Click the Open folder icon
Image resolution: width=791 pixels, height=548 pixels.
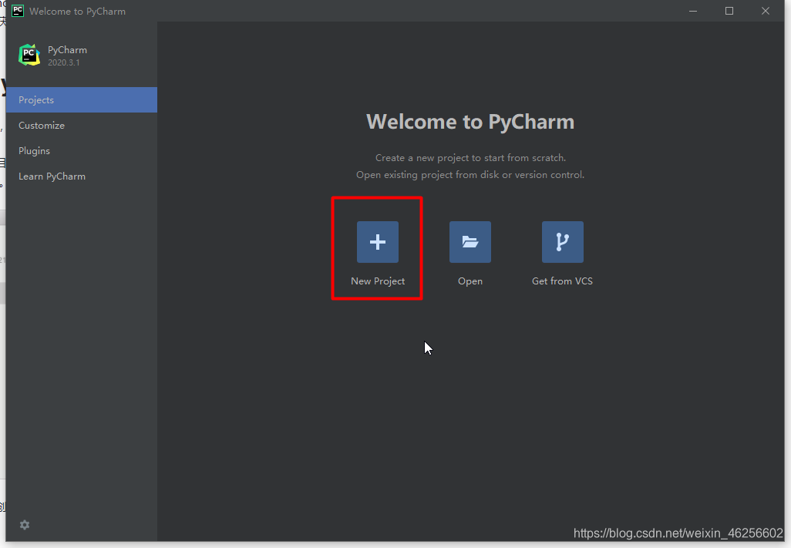pyautogui.click(x=470, y=242)
